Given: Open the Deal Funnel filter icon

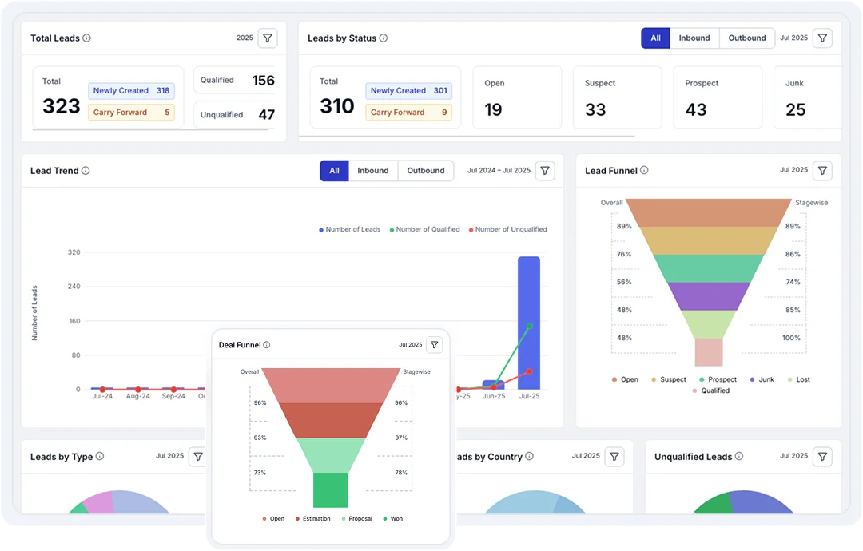Looking at the screenshot, I should tap(434, 345).
